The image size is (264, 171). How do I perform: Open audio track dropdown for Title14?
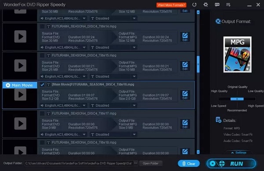coord(63,47)
